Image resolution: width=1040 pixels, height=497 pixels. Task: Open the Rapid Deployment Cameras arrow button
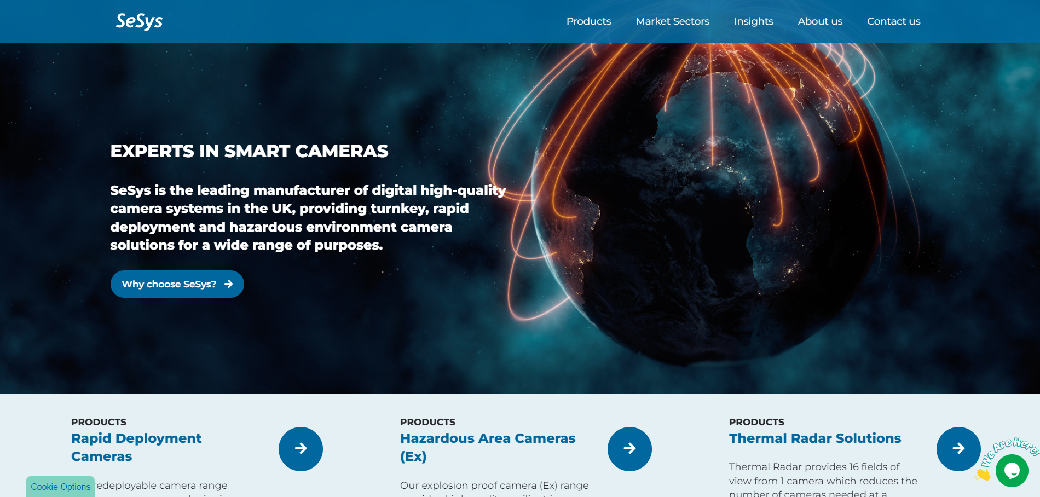tap(301, 448)
